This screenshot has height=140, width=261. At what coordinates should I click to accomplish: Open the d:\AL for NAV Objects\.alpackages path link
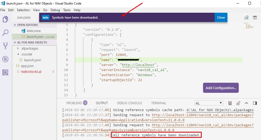[220, 110]
